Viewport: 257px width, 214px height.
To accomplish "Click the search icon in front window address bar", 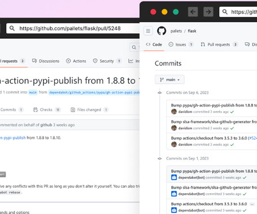I will 225,12.
